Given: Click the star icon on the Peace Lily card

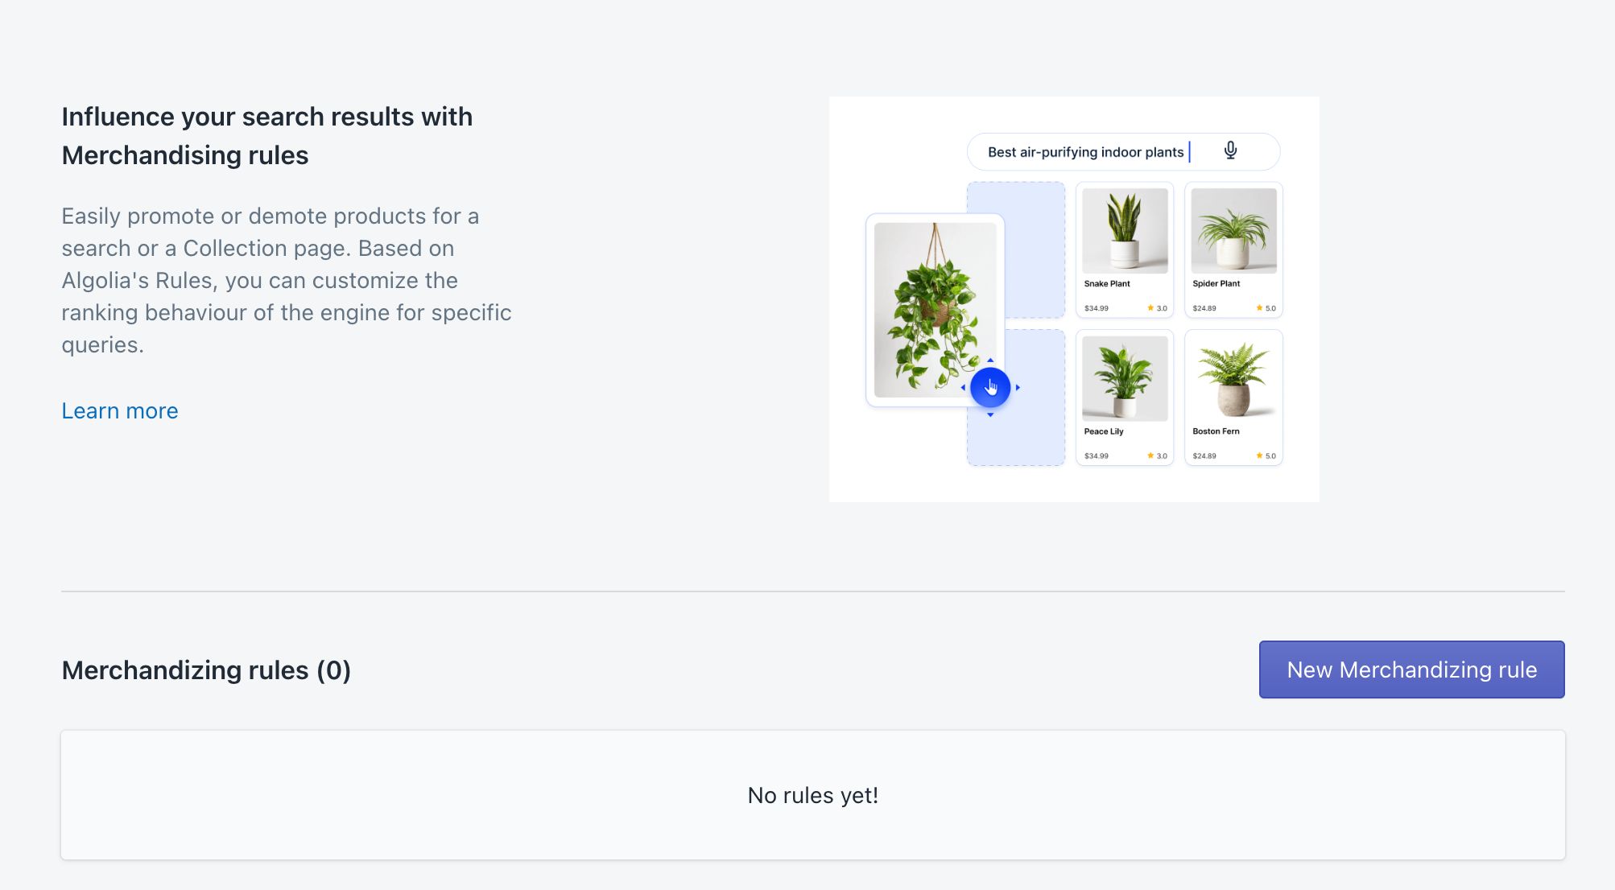Looking at the screenshot, I should pyautogui.click(x=1150, y=455).
